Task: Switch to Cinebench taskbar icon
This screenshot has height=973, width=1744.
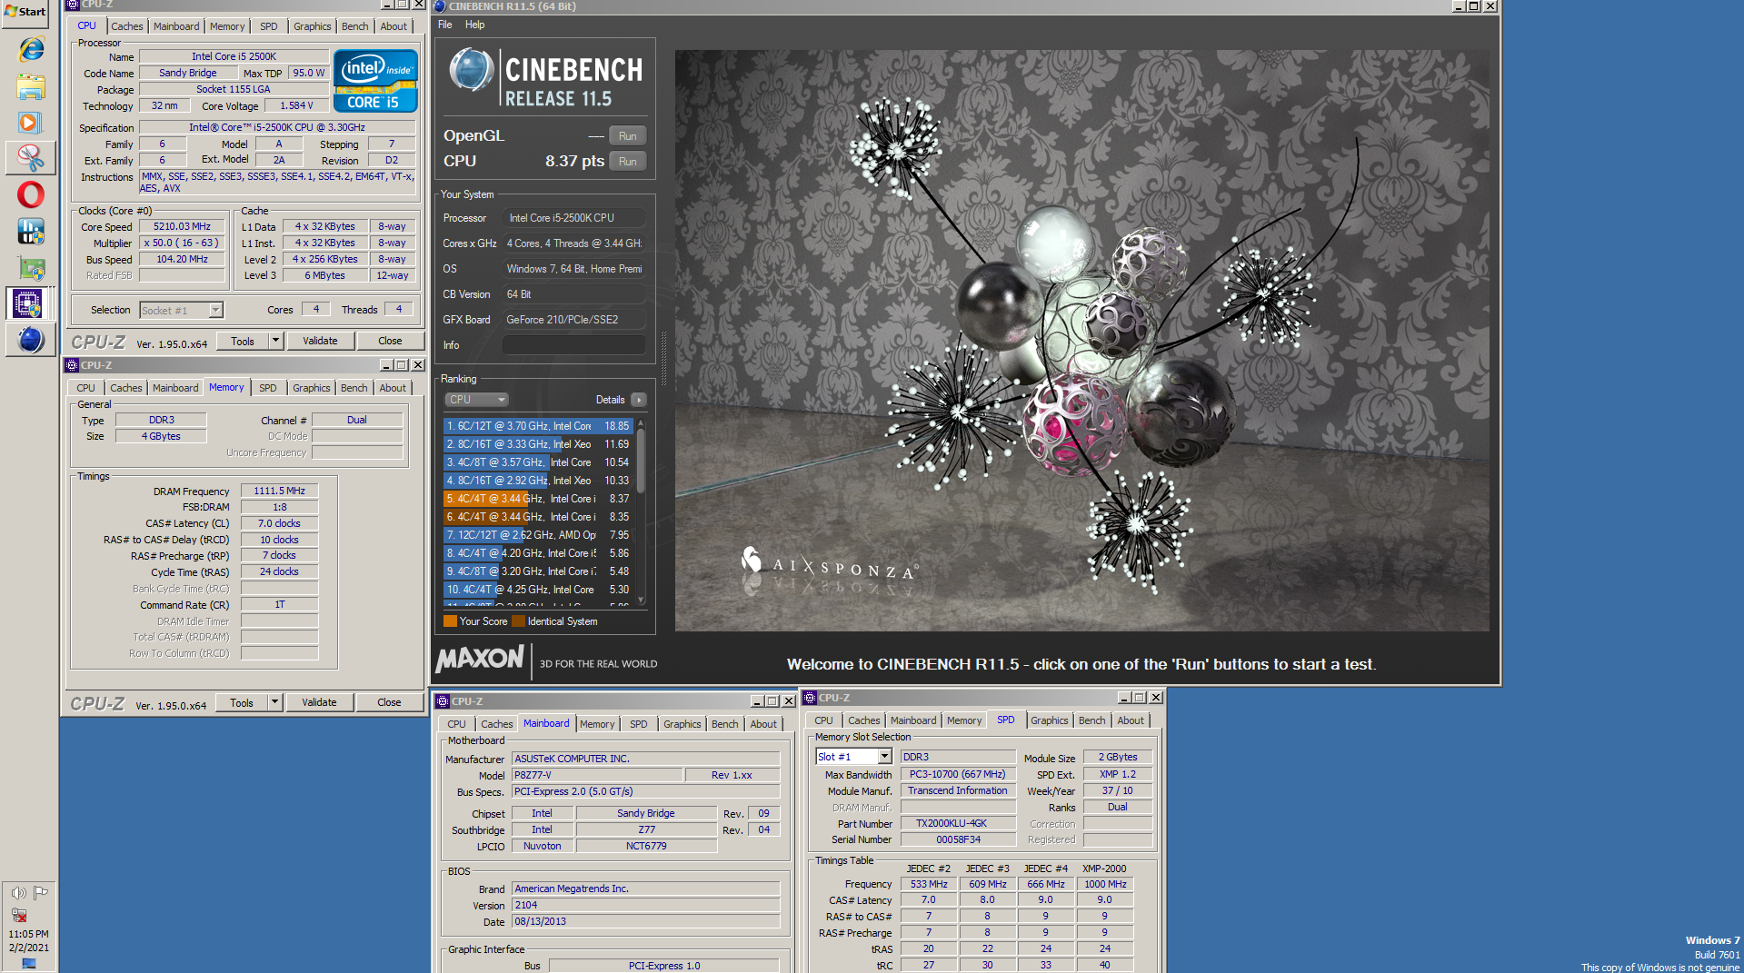Action: coord(30,340)
